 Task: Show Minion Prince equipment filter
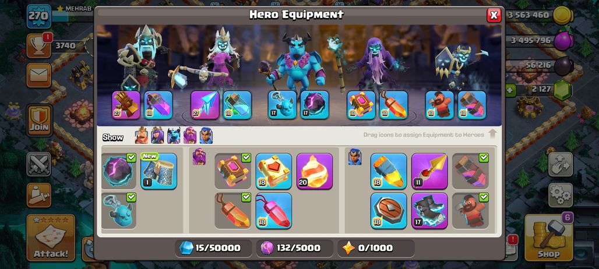pos(174,136)
